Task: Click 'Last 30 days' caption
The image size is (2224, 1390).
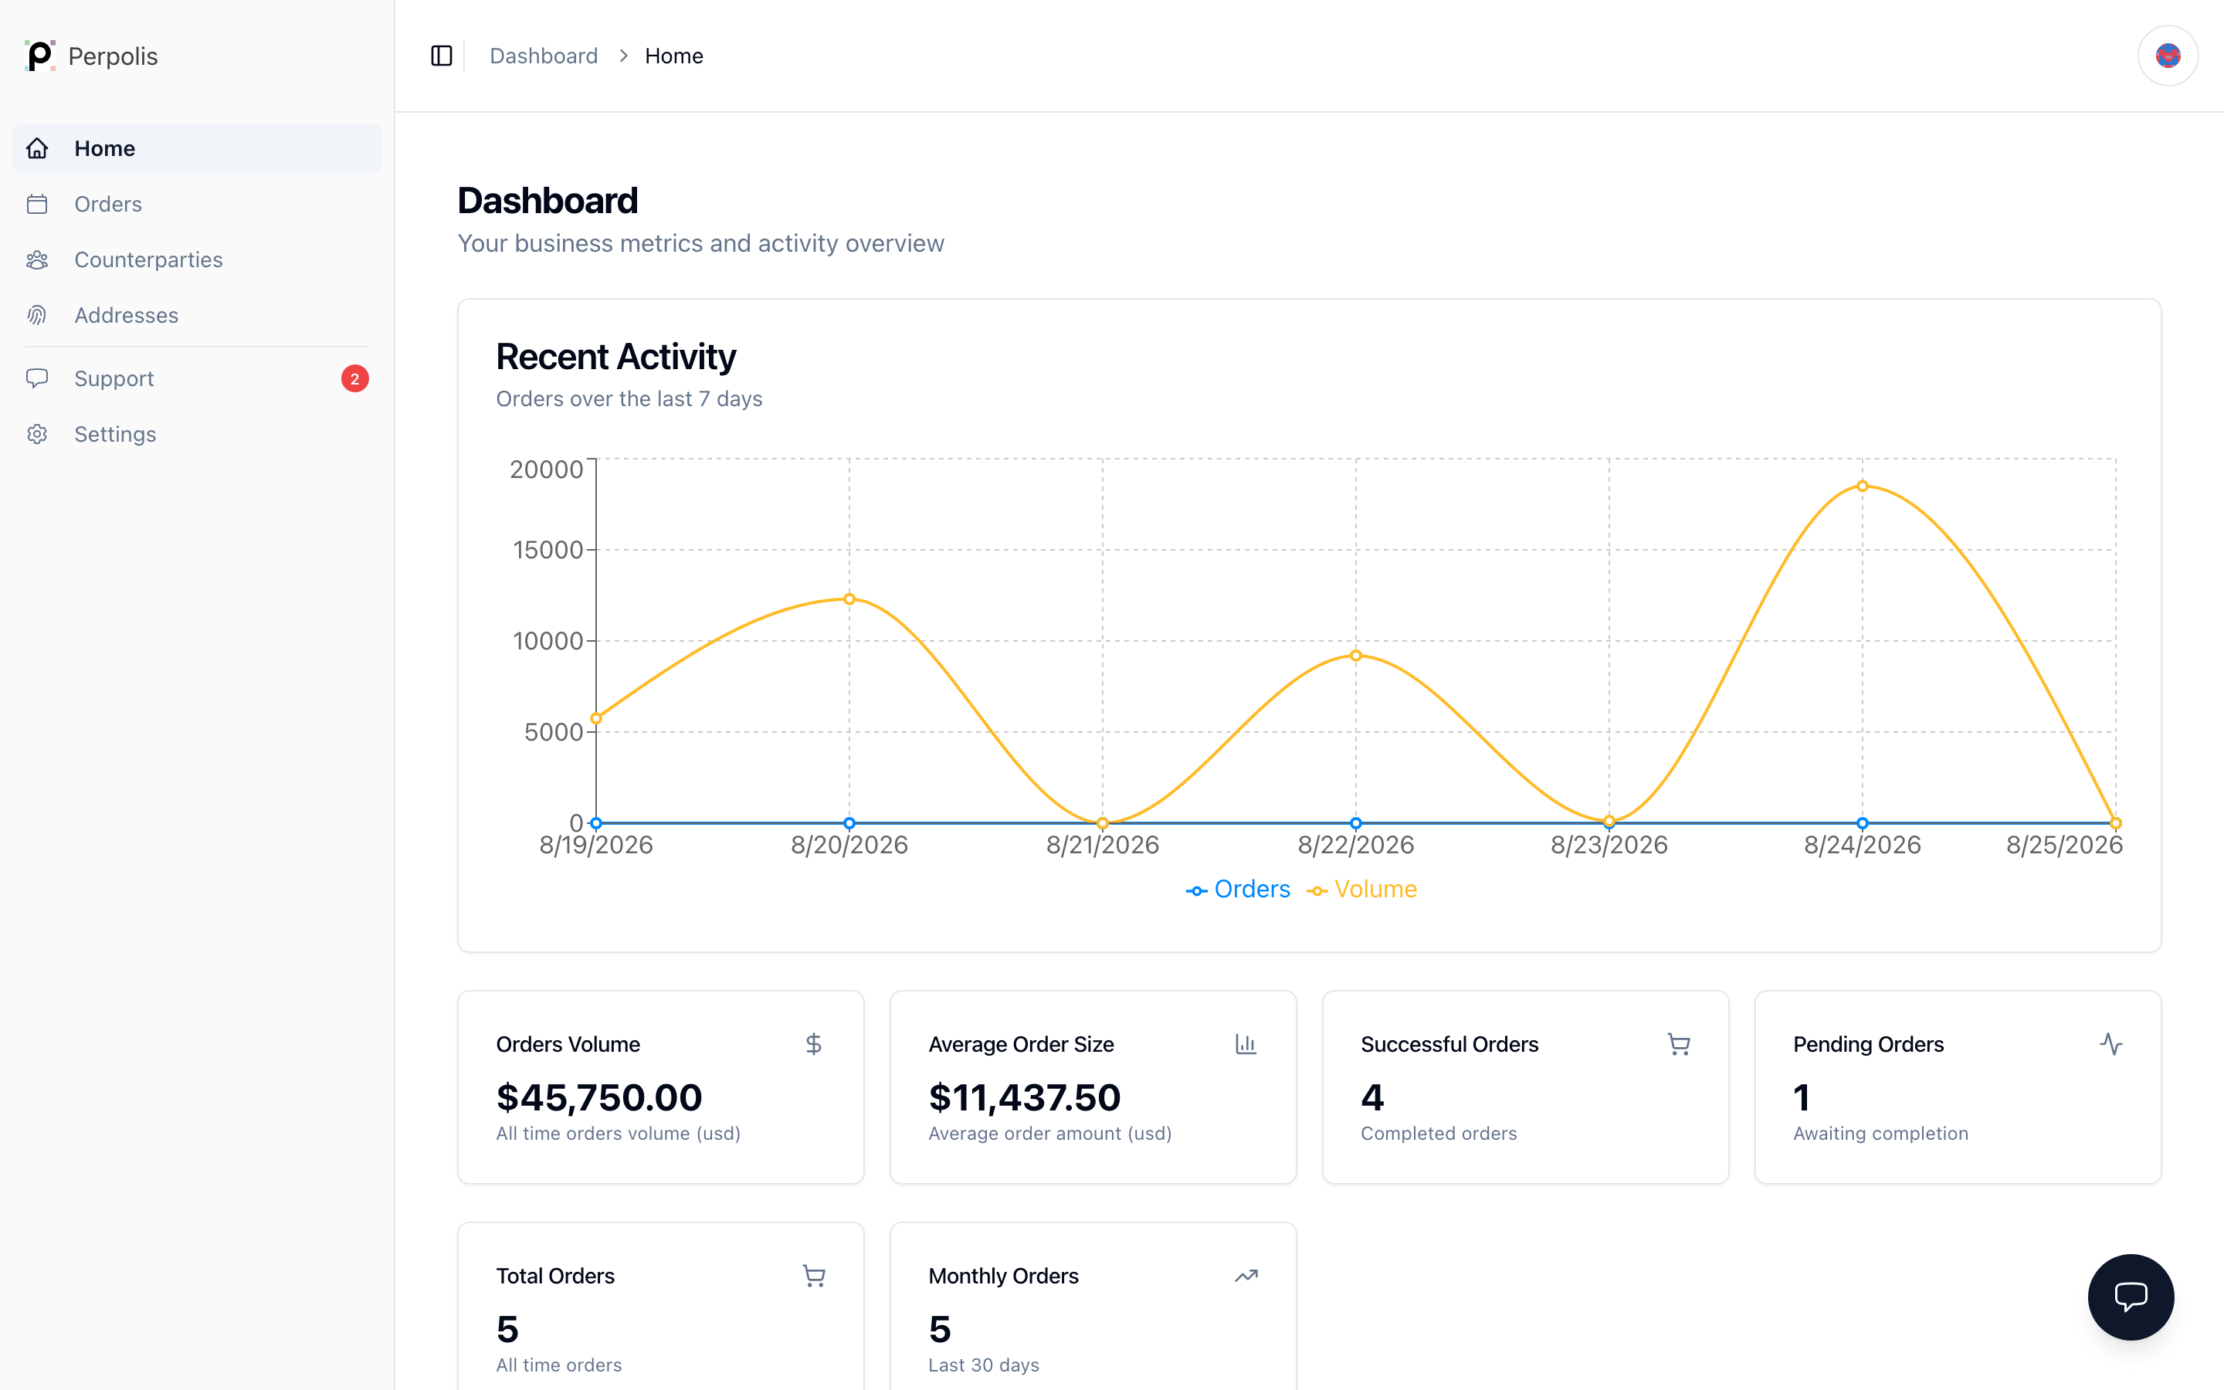Action: coord(983,1365)
